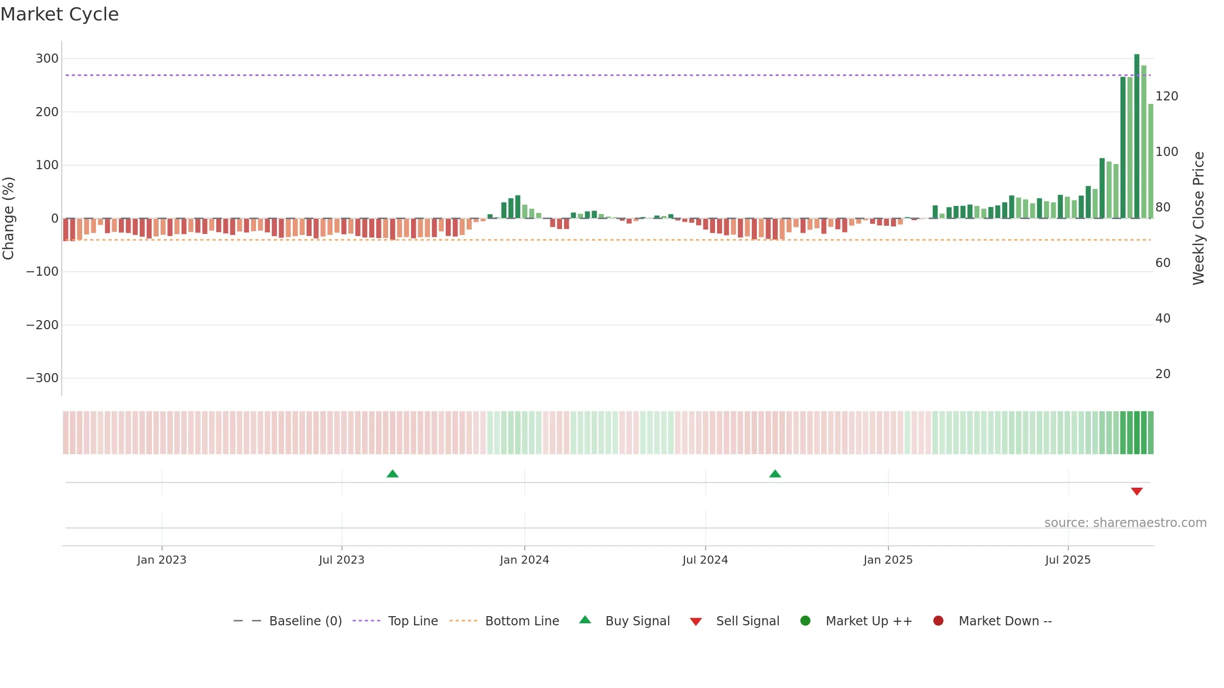The image size is (1224, 688).
Task: Click the source: sharemaestro.com text
Action: [x=1126, y=523]
